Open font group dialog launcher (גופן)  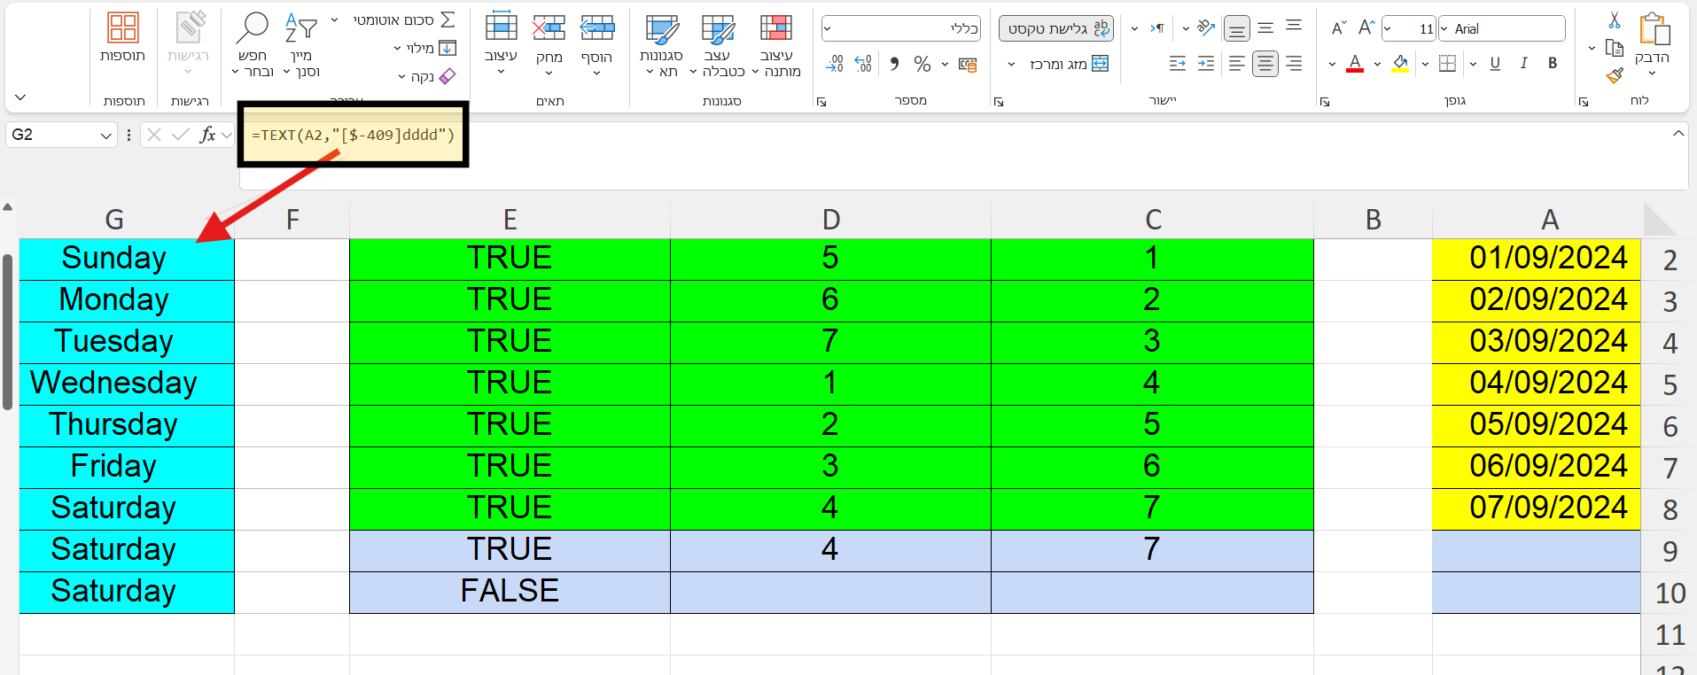[1325, 102]
